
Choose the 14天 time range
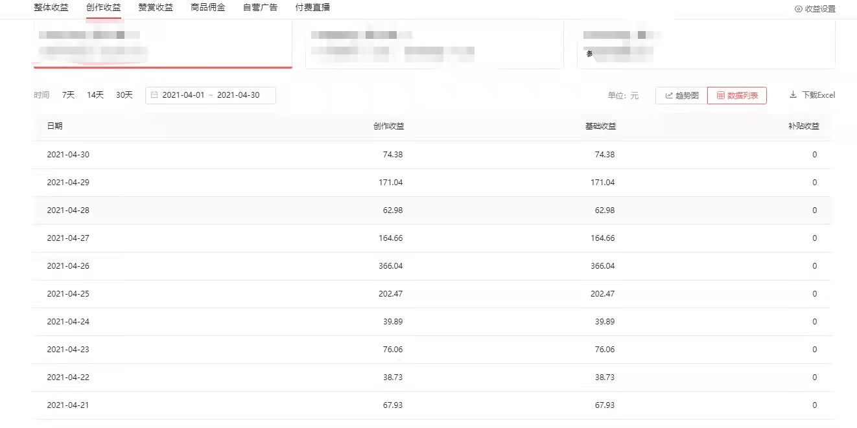pyautogui.click(x=95, y=95)
